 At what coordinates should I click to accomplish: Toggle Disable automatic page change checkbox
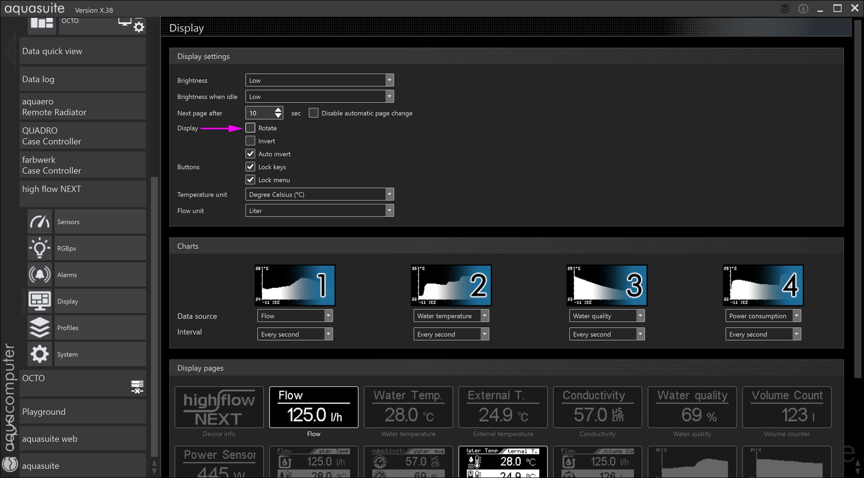click(x=314, y=113)
